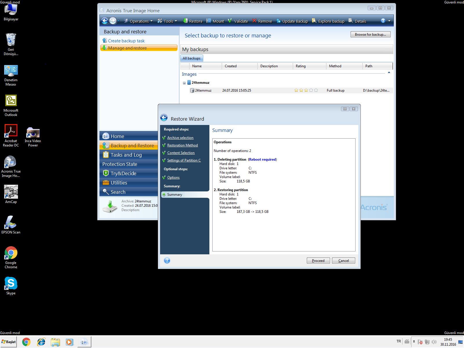Click the back arrow in Acronis toolbar
Image resolution: width=464 pixels, height=348 pixels.
105,21
